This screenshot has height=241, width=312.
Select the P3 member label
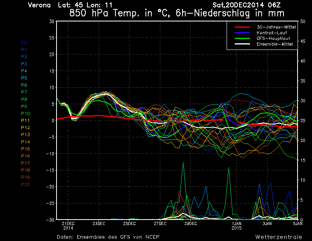24,64
